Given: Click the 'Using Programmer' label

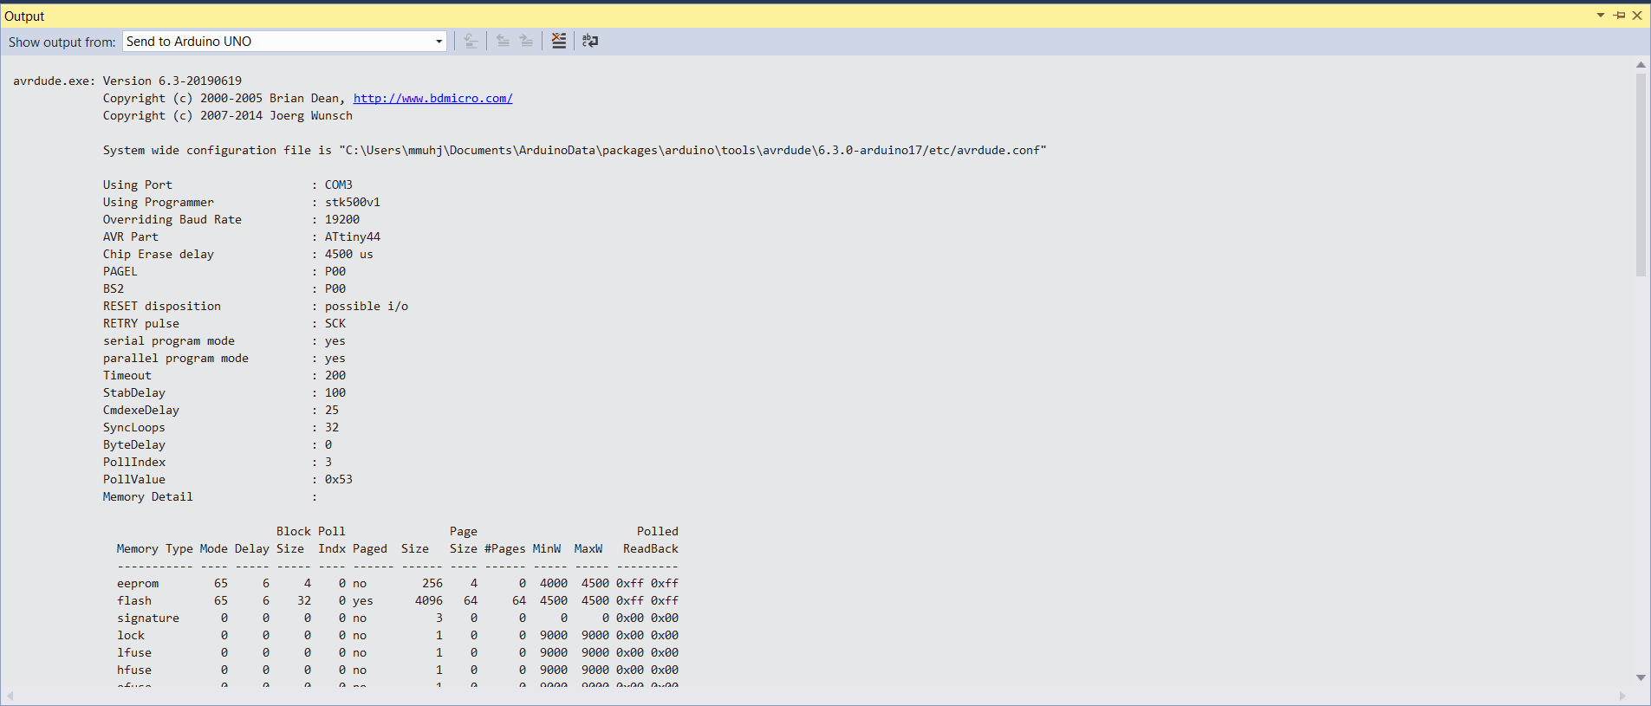Looking at the screenshot, I should 159,202.
